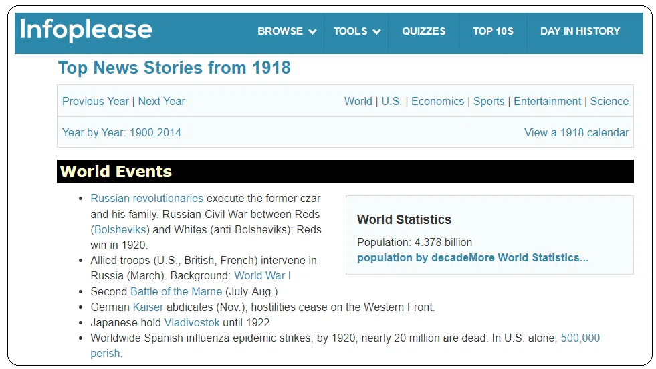Click the World Statistics heading

pyautogui.click(x=404, y=220)
